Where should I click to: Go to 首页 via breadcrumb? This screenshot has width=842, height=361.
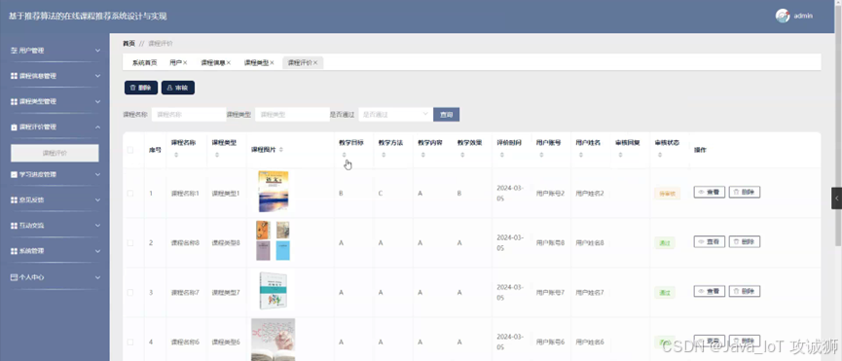point(128,44)
